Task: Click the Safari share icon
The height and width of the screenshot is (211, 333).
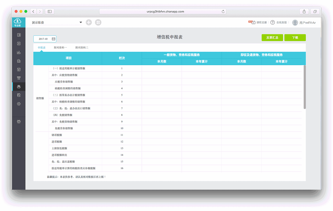Action: (304, 11)
